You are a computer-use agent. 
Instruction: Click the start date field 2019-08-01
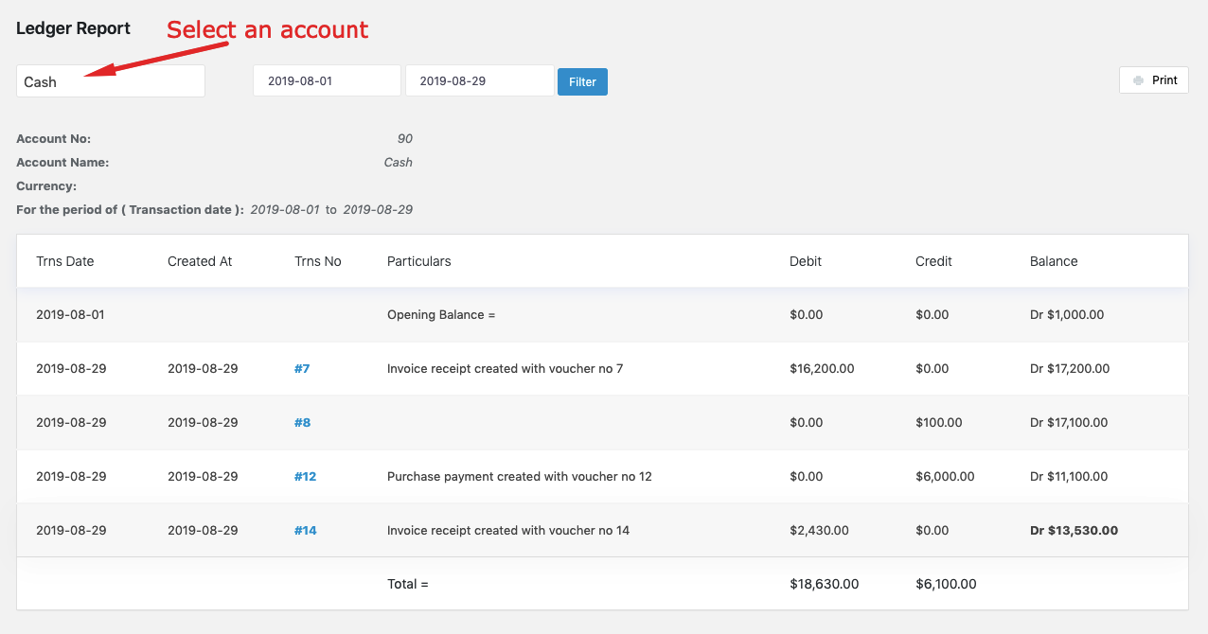pos(327,81)
